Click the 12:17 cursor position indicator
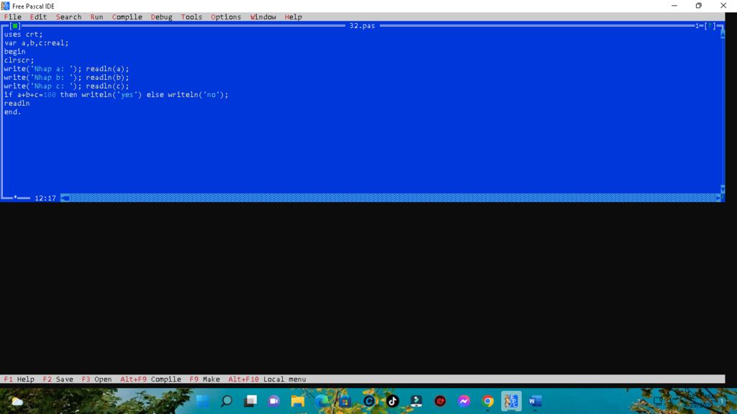This screenshot has height=414, width=737. pyautogui.click(x=45, y=198)
